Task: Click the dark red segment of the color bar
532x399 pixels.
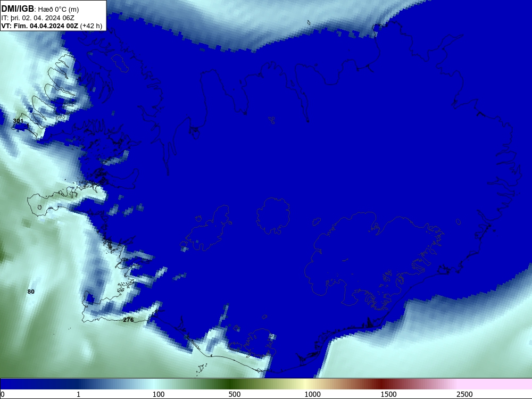Action: point(381,384)
